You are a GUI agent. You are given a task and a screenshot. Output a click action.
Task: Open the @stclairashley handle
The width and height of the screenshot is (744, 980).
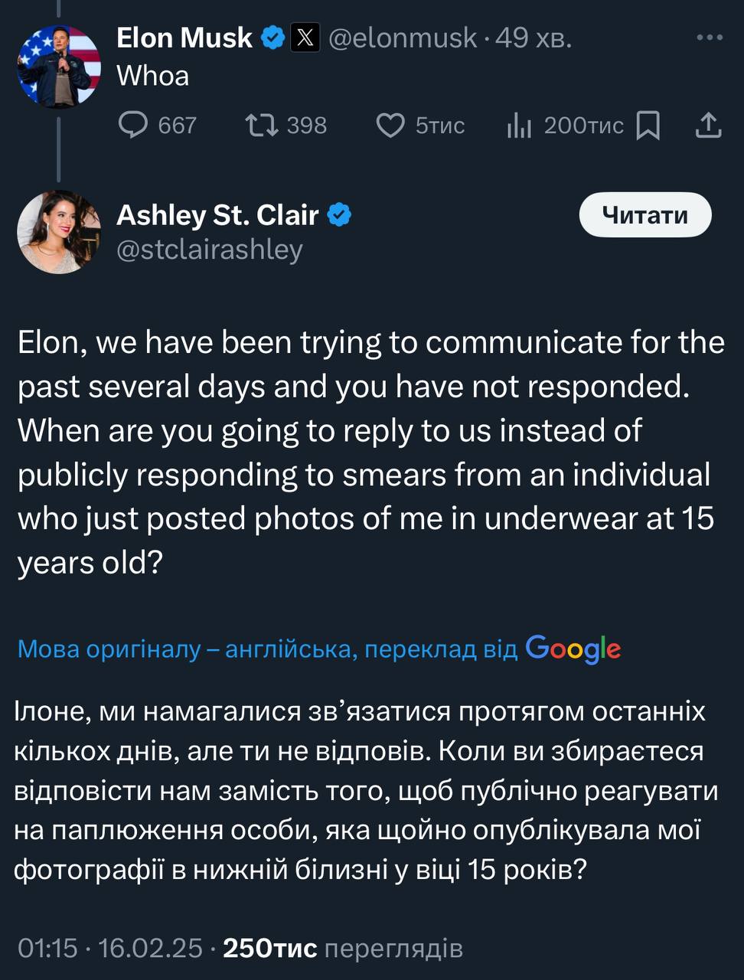pyautogui.click(x=210, y=250)
